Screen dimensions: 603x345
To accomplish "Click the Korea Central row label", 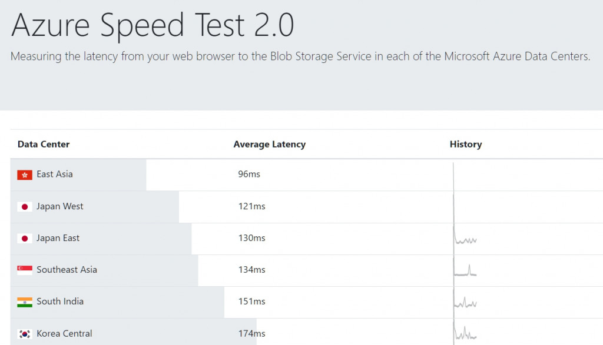I will [64, 333].
